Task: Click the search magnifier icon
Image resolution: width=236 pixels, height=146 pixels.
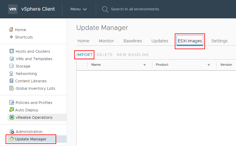Action: tap(105, 9)
